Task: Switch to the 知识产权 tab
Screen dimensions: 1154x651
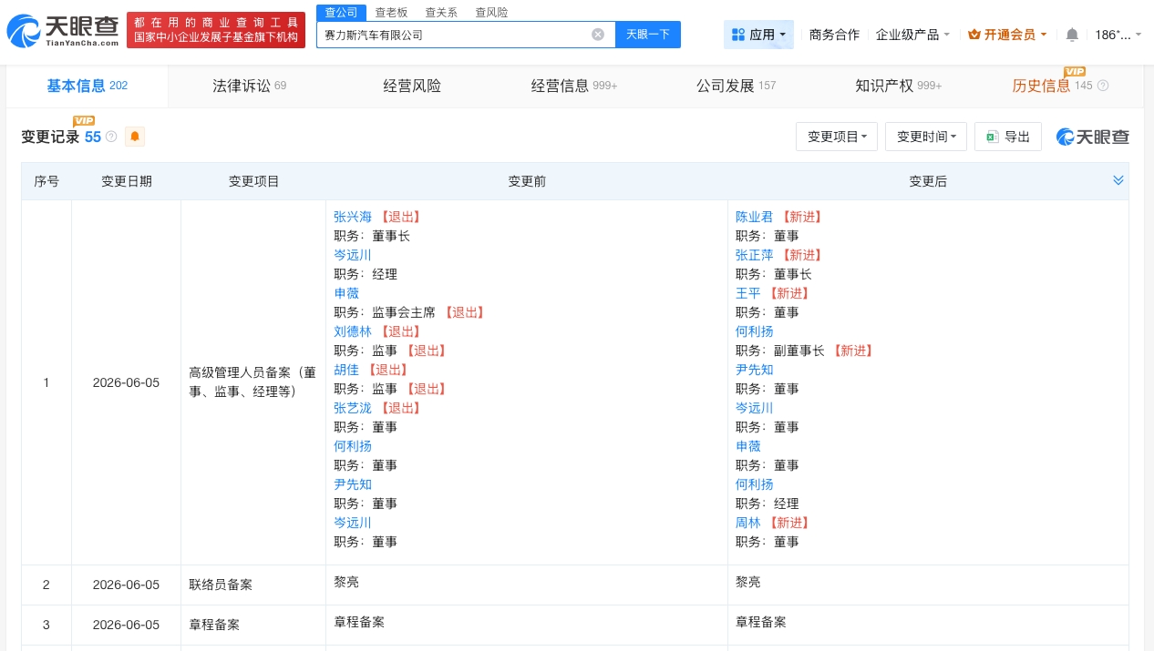Action: (x=899, y=86)
